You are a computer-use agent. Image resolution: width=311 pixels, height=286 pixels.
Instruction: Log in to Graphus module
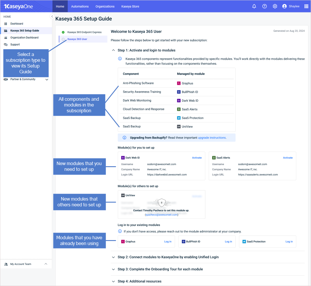168,242
